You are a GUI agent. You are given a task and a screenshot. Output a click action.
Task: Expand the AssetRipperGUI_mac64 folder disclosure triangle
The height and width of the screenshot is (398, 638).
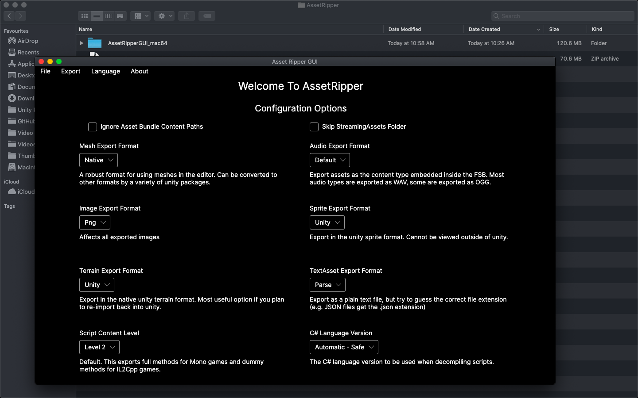pyautogui.click(x=82, y=43)
